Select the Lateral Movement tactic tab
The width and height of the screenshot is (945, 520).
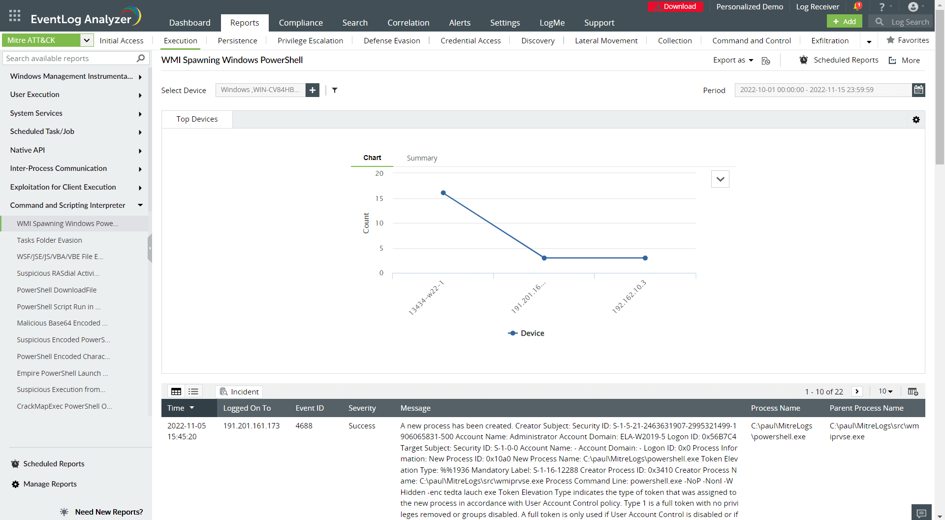(606, 41)
